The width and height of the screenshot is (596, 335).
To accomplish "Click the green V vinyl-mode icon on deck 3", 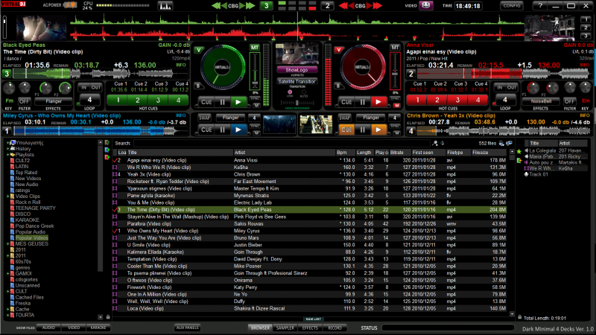I will [x=198, y=50].
